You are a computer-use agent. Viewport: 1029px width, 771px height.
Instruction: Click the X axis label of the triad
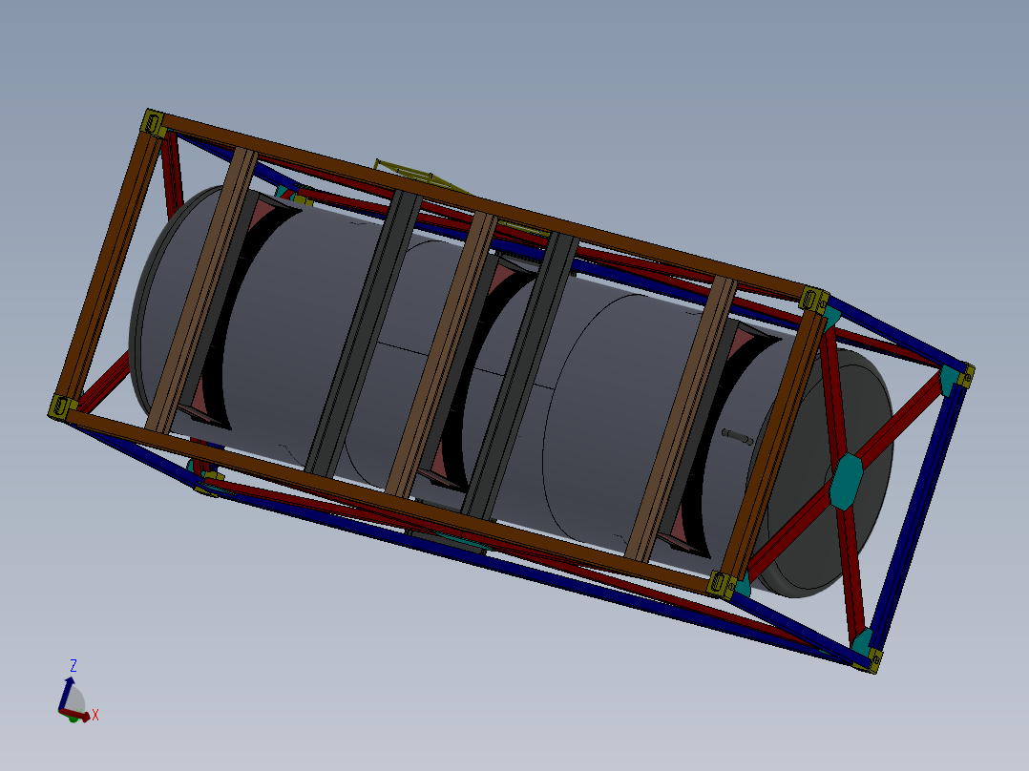(95, 716)
